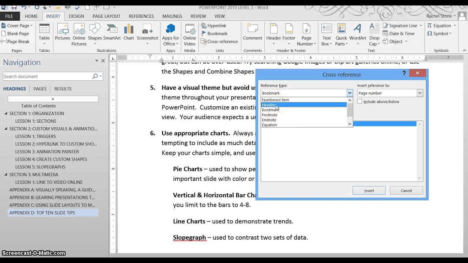468x263 pixels.
Task: Collapse SECTION 3: MULTIMEDIA using its triangle
Action: 6,175
